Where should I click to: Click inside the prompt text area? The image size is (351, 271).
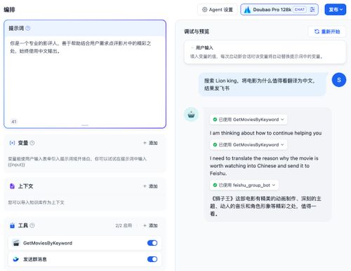click(x=85, y=78)
